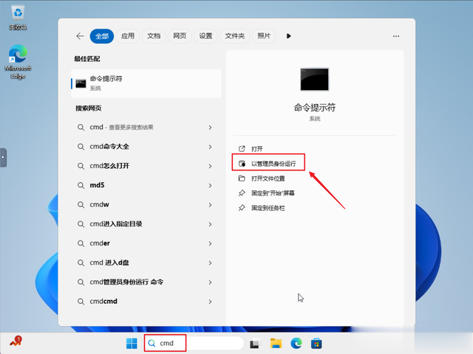Click the search icon beside cmder suggestion
473x354 pixels.
pos(81,243)
